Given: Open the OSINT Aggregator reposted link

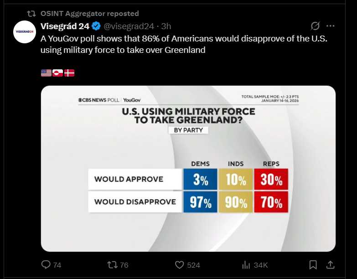Looking at the screenshot, I should pos(89,14).
